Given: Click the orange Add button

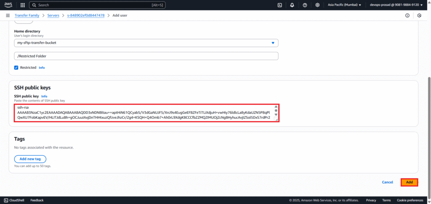Looking at the screenshot, I should [x=410, y=182].
